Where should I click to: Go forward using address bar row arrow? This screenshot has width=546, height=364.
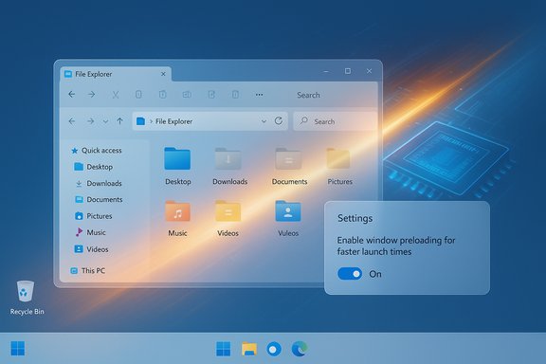pos(90,121)
